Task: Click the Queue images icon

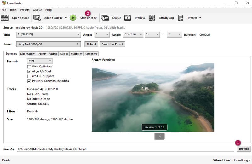Action: (105, 18)
